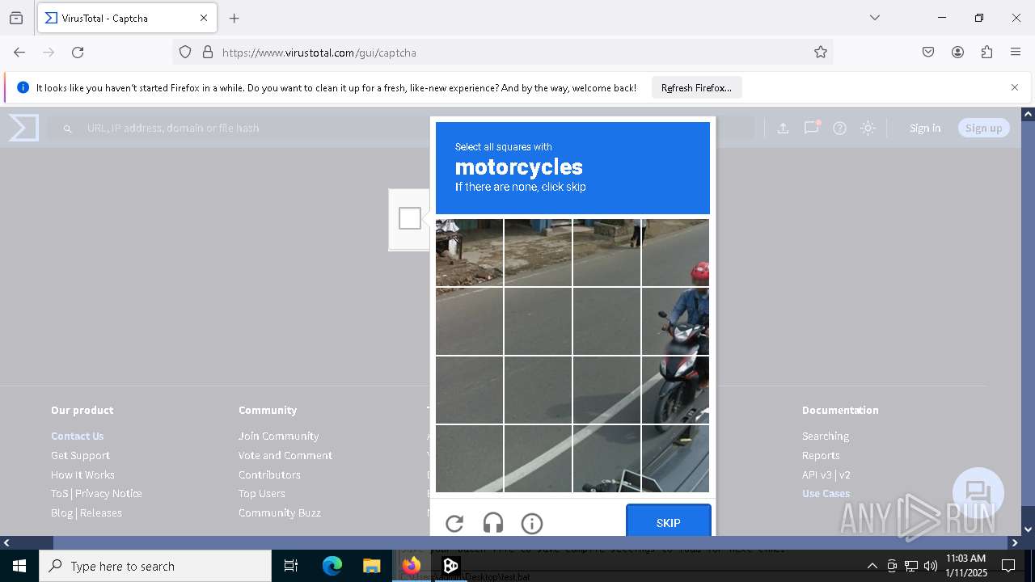Reload the captcha challenge images
Viewport: 1035px width, 582px height.
pyautogui.click(x=454, y=524)
